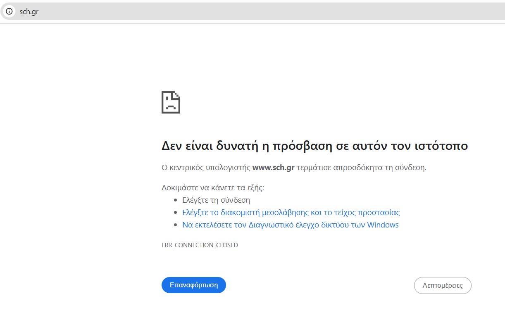Screen dimensions: 505x315
Task: Open the proxy and firewall check link
Action: [x=291, y=213]
